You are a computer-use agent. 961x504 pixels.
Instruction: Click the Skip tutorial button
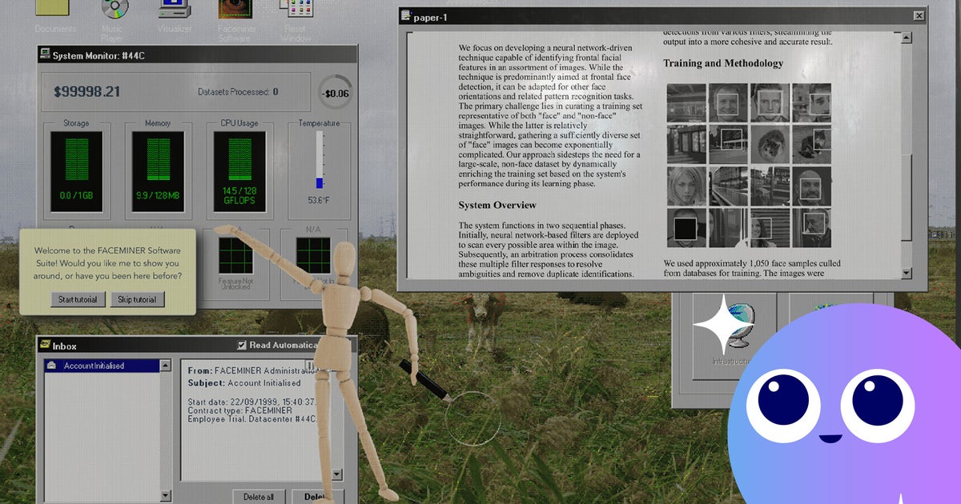click(137, 300)
